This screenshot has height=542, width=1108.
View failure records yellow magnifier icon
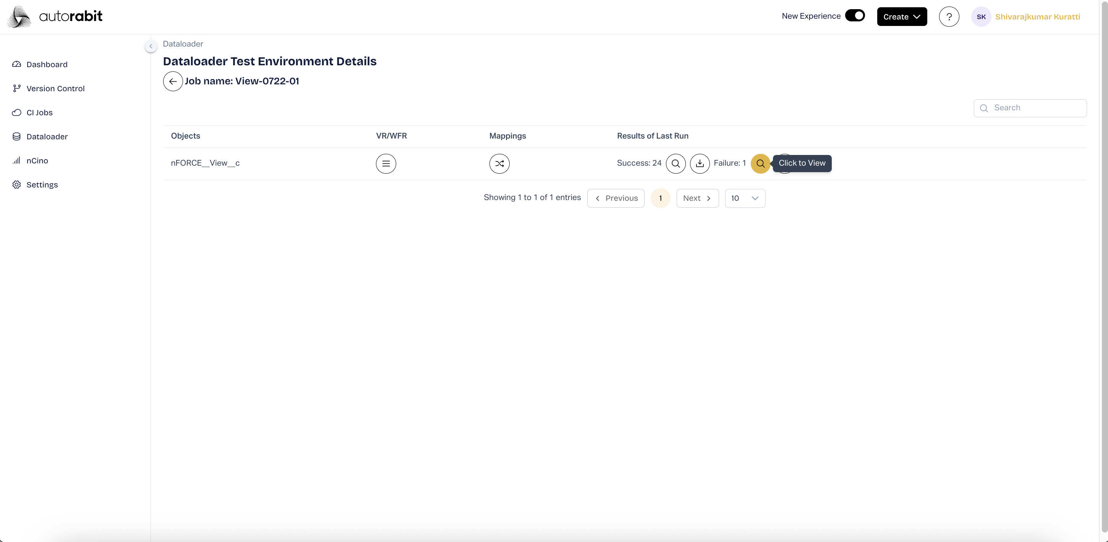click(760, 163)
